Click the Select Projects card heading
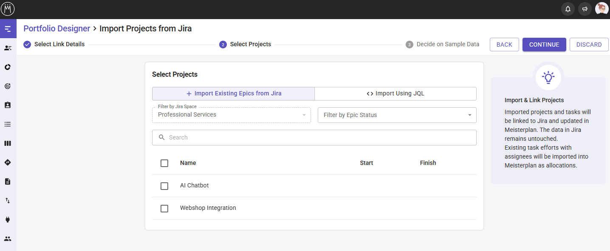This screenshot has width=610, height=251. tap(175, 74)
